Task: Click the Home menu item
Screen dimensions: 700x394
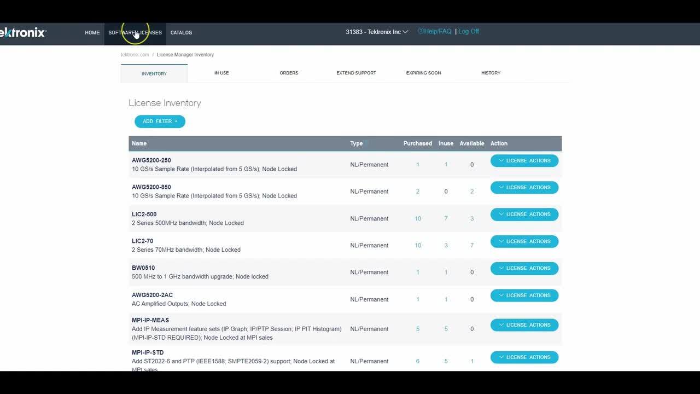Action: tap(92, 32)
